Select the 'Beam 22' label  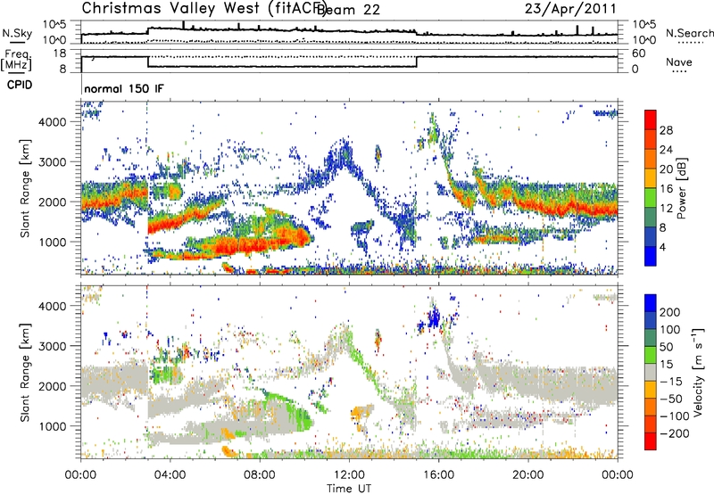pyautogui.click(x=348, y=9)
